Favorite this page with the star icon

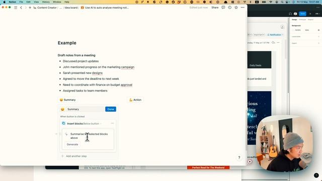236,8
